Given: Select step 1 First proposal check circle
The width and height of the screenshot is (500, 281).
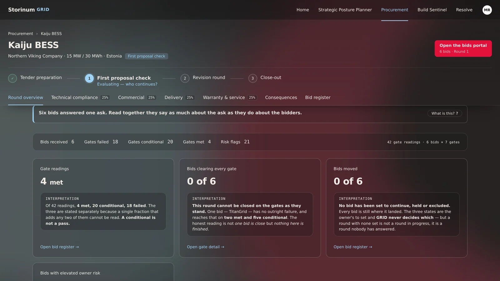Looking at the screenshot, I should point(89,78).
